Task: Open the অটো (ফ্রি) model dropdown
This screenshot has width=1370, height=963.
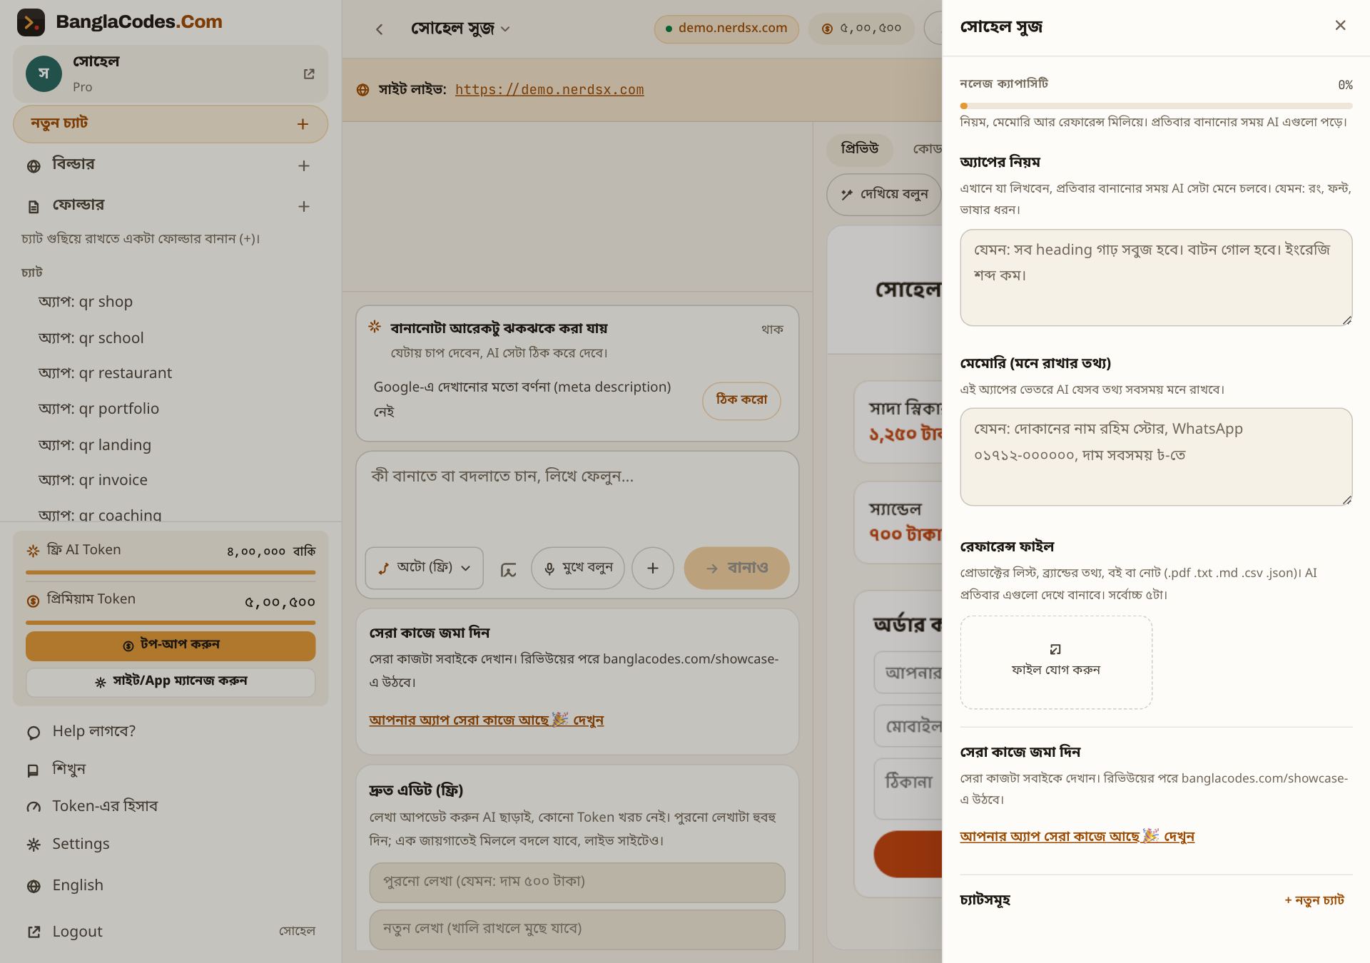Action: [424, 568]
